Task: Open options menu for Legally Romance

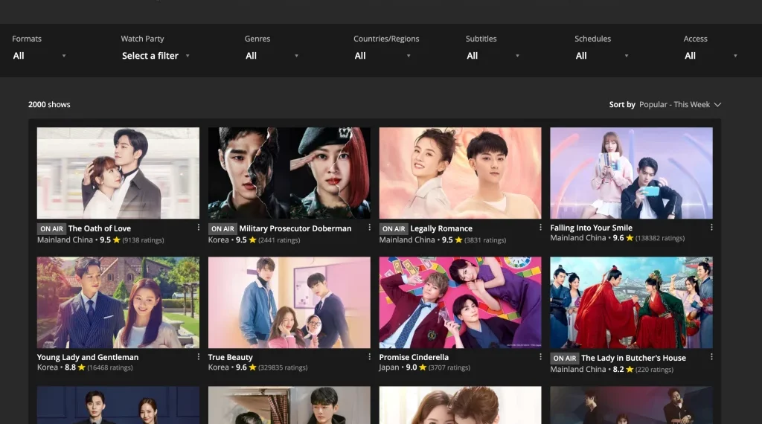Action: (x=540, y=228)
